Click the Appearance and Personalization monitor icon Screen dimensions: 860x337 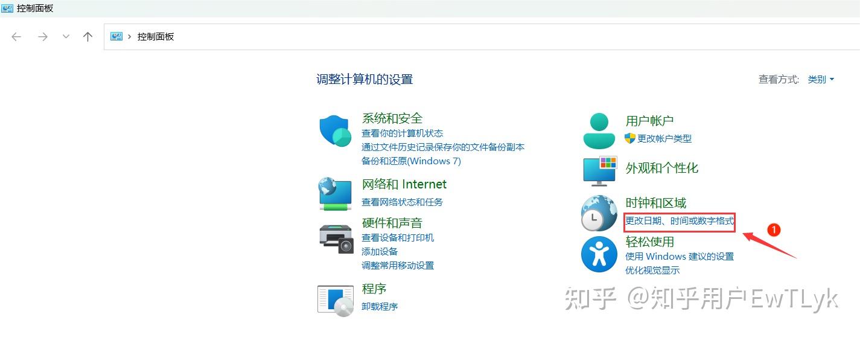[x=600, y=171]
